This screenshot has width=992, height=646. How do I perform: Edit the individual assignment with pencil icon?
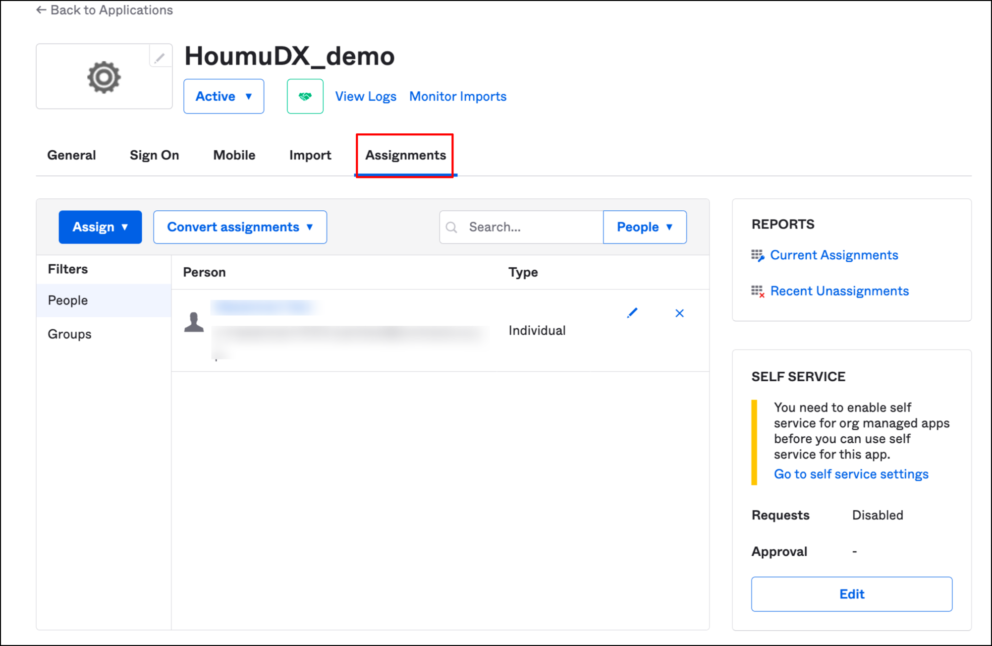click(632, 313)
